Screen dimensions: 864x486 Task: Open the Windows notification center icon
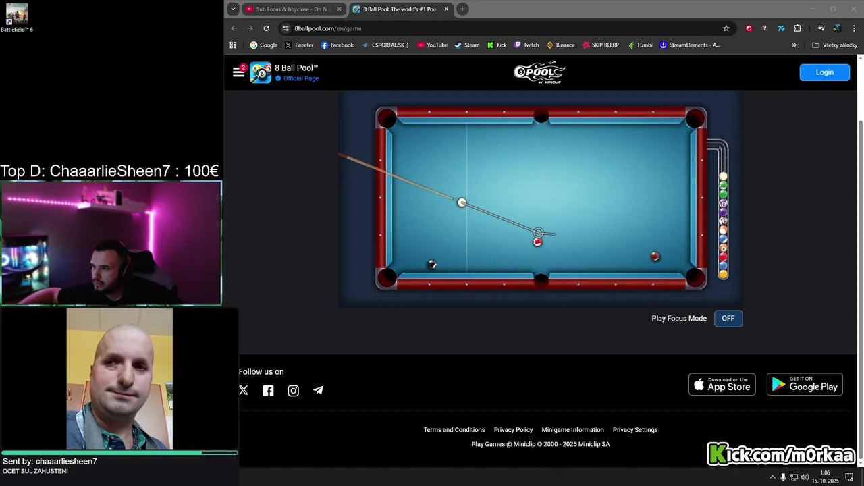pyautogui.click(x=849, y=477)
